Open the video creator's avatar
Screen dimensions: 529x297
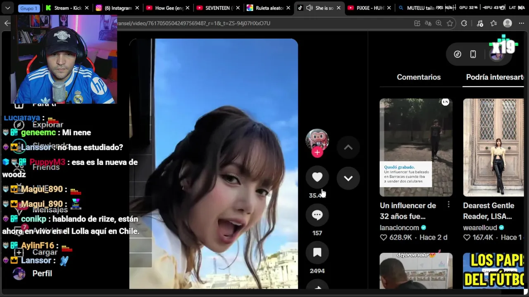(317, 140)
